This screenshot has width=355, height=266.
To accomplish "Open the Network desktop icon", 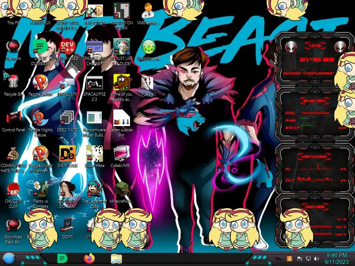I will coord(14,47).
